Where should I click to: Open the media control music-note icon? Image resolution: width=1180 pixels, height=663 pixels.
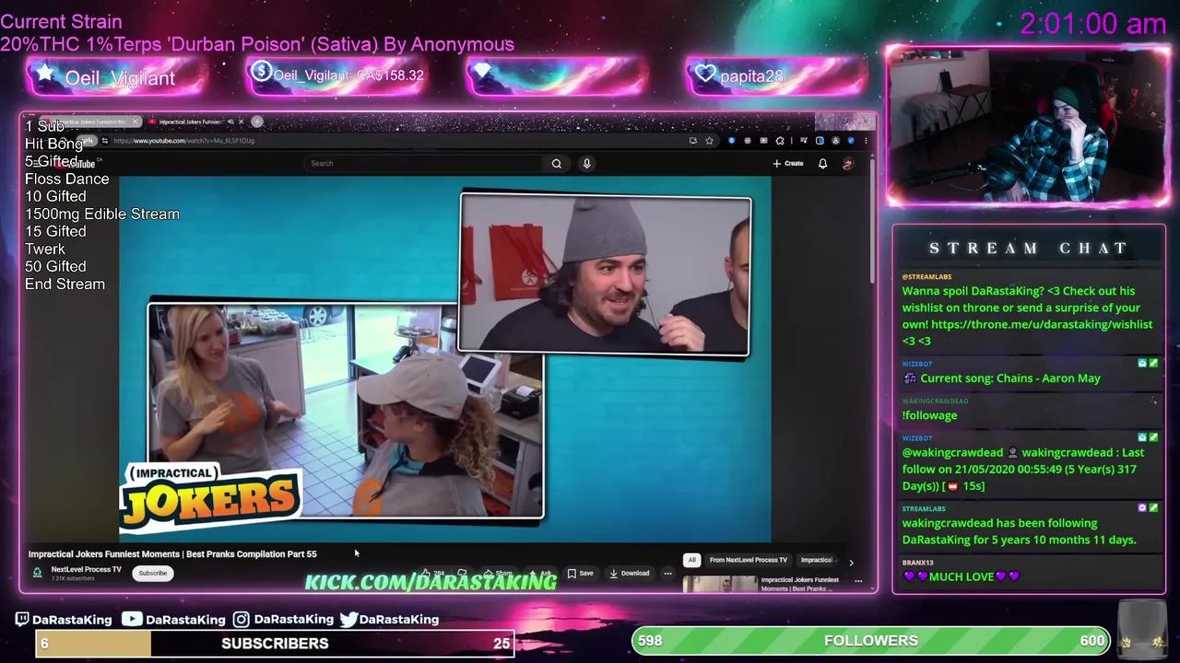click(804, 141)
